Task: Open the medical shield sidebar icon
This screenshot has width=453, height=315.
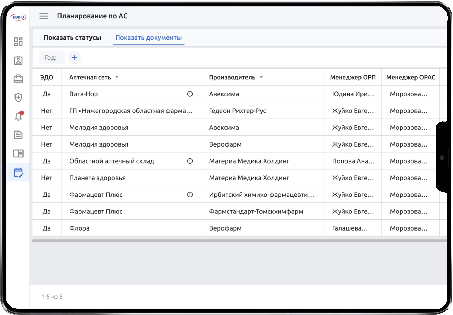Action: (x=18, y=98)
